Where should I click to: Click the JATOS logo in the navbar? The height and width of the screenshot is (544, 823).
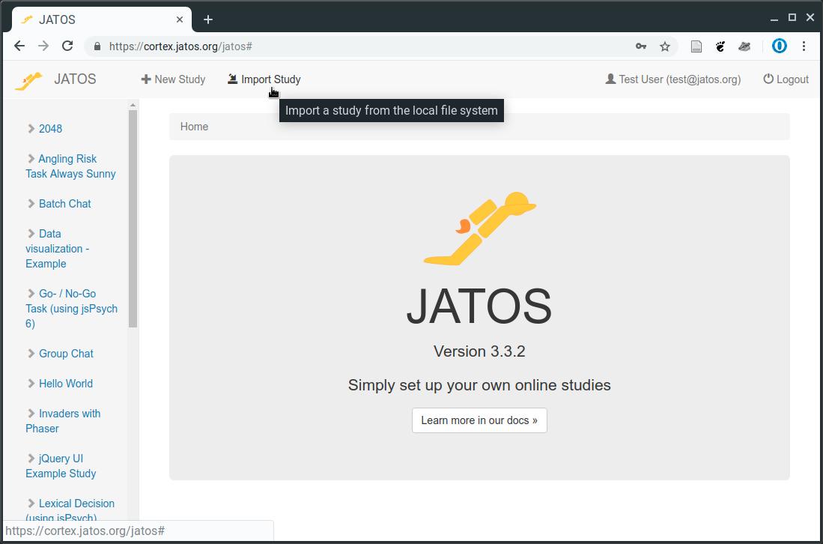click(x=28, y=80)
